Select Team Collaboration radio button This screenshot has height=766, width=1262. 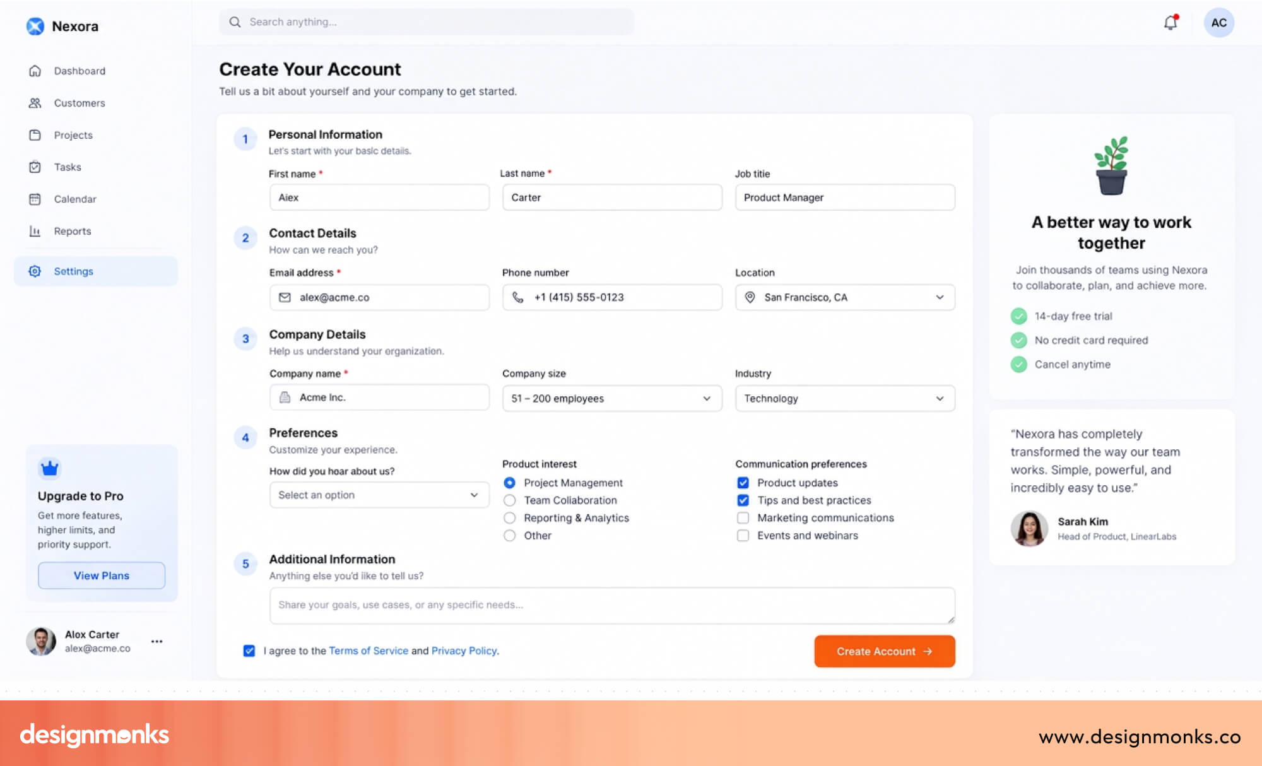[x=510, y=500]
